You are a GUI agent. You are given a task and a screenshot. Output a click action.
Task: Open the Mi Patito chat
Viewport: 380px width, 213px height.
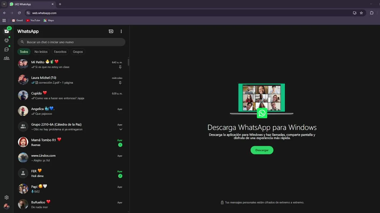(x=70, y=64)
